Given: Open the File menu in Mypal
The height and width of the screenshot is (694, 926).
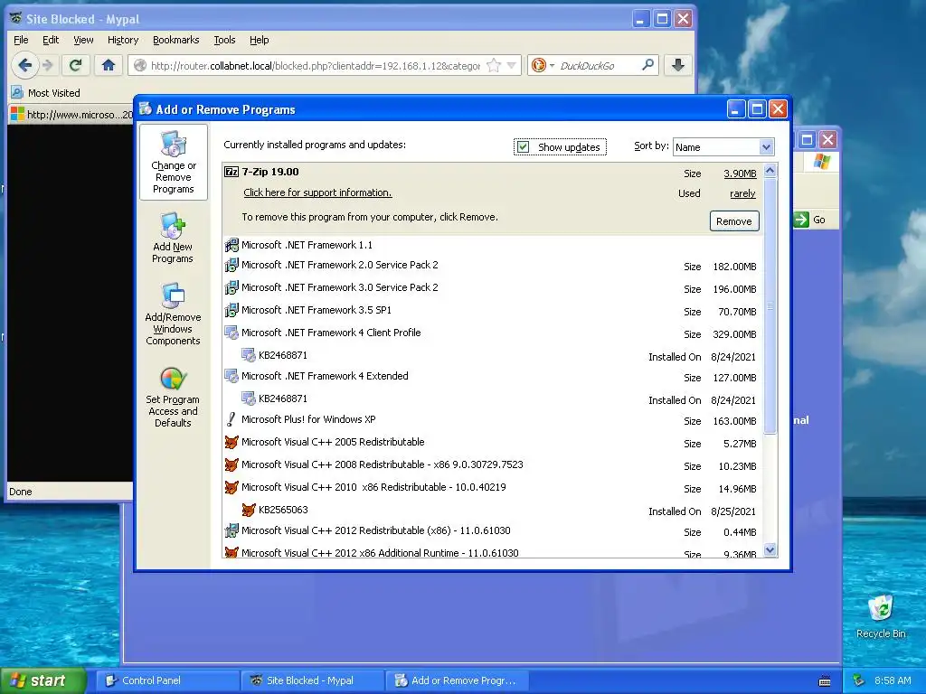Looking at the screenshot, I should click(x=21, y=40).
